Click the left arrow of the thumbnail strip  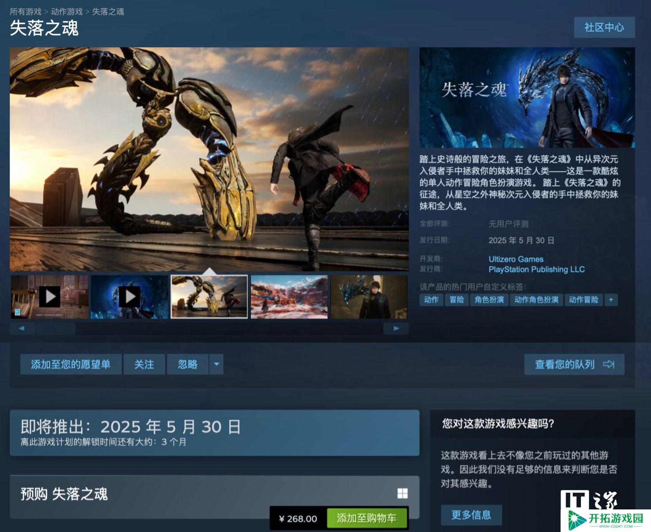pos(22,328)
